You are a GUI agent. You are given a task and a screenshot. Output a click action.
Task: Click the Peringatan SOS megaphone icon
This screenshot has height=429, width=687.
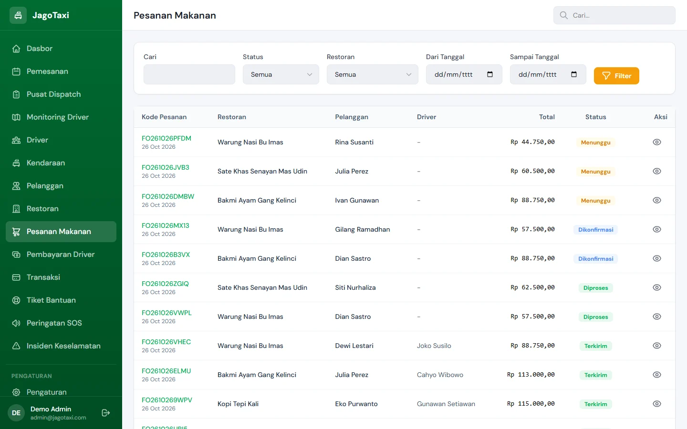(16, 323)
